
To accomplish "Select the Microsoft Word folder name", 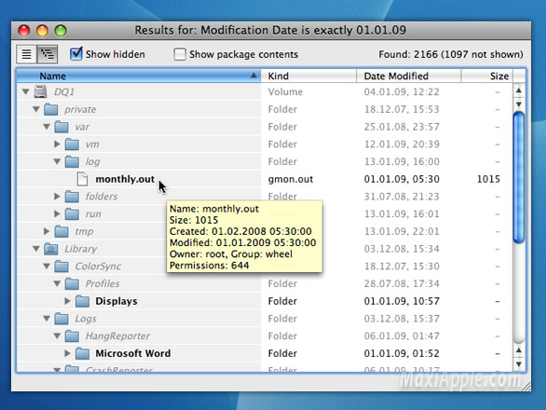I will pyautogui.click(x=133, y=353).
